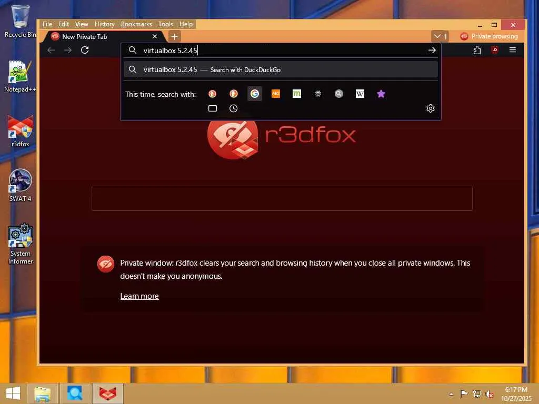The width and height of the screenshot is (539, 404).
Task: Open File Explorer from the taskbar
Action: (x=43, y=393)
